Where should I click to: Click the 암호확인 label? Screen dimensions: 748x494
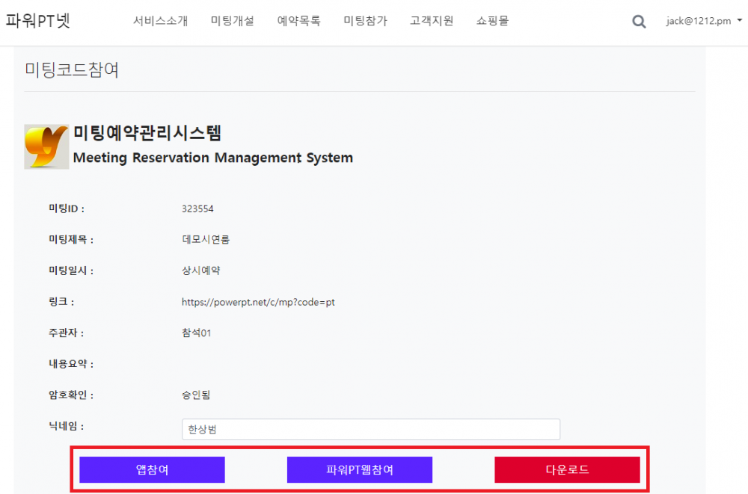click(71, 395)
